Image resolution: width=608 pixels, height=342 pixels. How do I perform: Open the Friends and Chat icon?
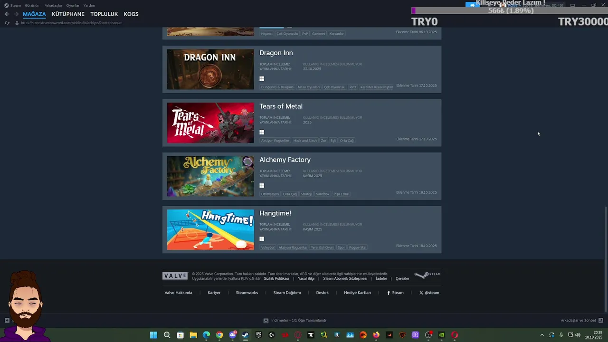pos(601,320)
